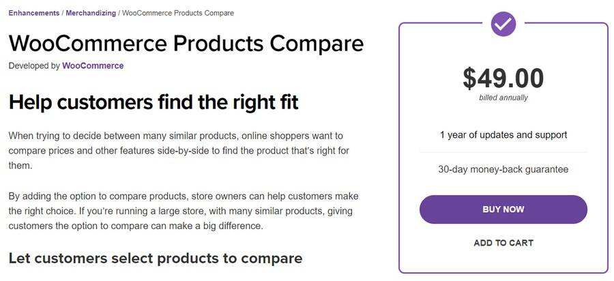614x281 pixels.
Task: Click the paragraph starting 'By adding the option'
Action: tap(183, 211)
